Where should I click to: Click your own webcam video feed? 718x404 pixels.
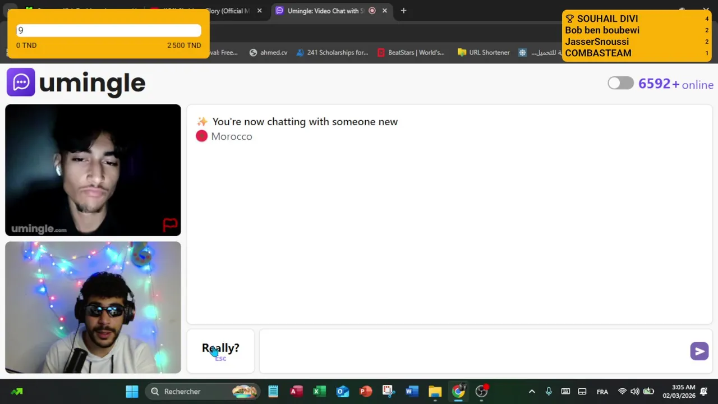(x=93, y=307)
